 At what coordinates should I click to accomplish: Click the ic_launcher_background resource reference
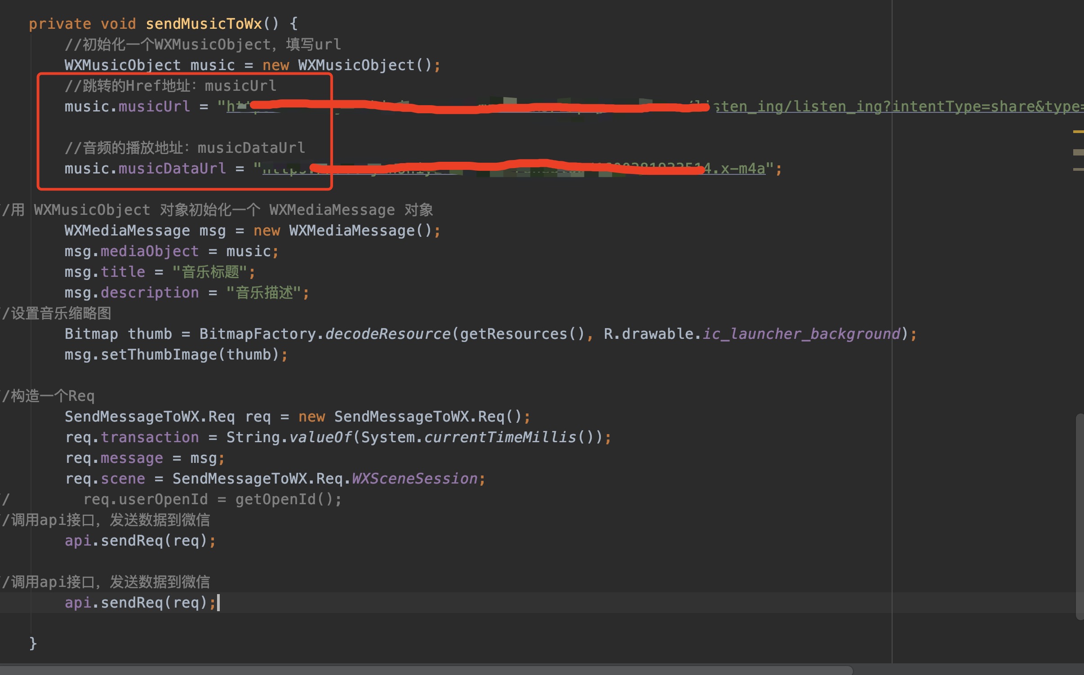click(x=801, y=334)
